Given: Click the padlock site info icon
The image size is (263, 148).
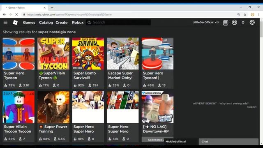Looking at the screenshot, I should [x=24, y=15].
